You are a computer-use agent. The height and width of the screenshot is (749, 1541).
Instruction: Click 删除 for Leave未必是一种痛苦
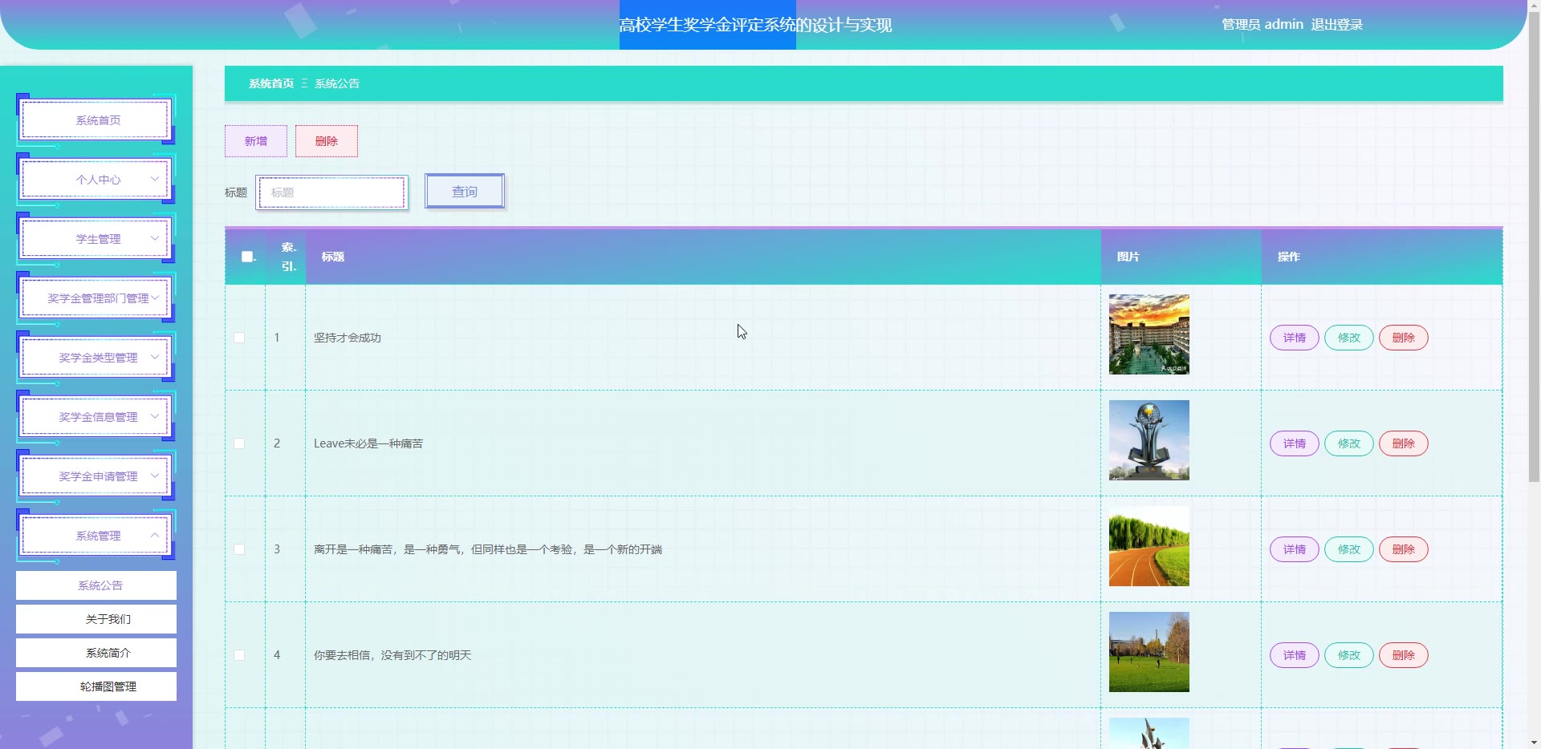(1404, 443)
